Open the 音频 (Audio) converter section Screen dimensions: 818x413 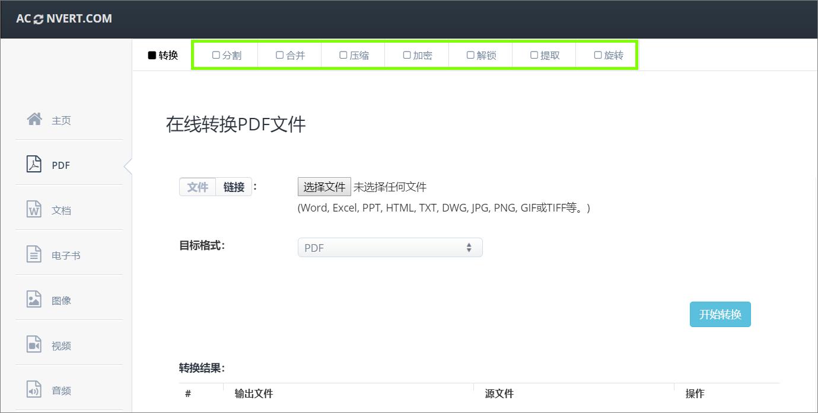pyautogui.click(x=61, y=390)
